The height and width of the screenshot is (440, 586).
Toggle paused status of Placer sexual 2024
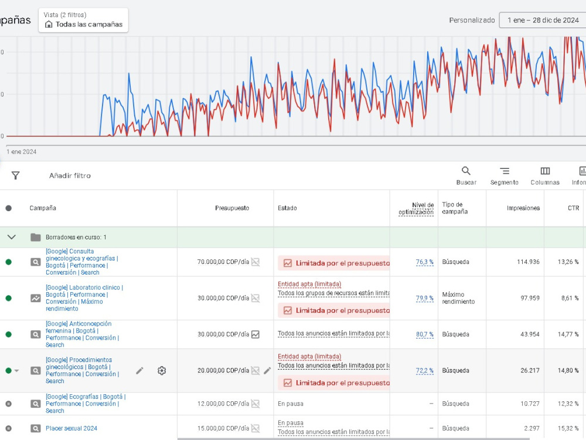pos(9,428)
